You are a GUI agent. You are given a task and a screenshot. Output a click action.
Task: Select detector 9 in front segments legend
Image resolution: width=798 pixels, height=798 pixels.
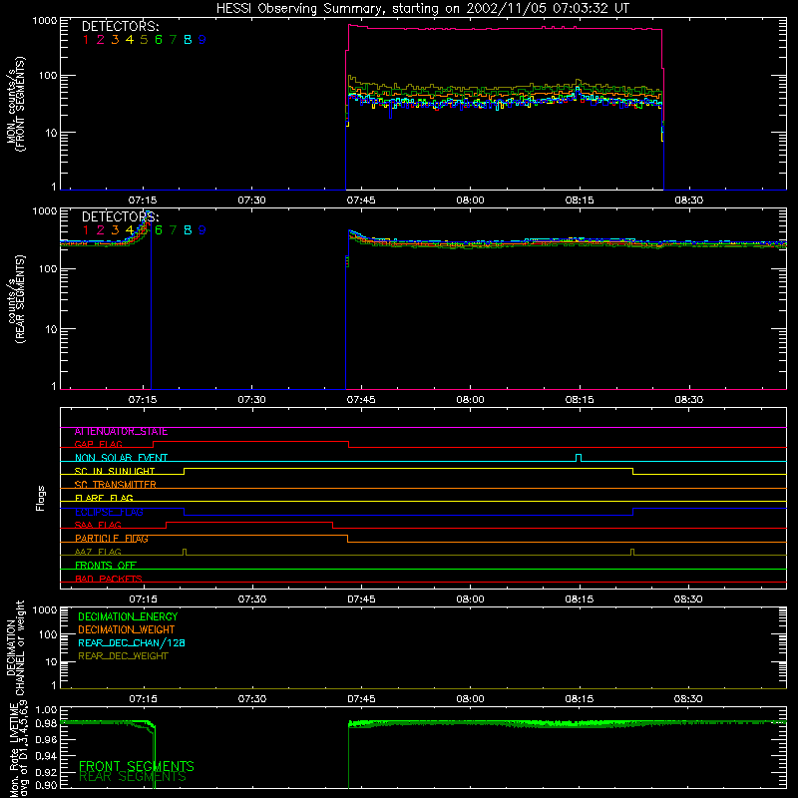(202, 40)
